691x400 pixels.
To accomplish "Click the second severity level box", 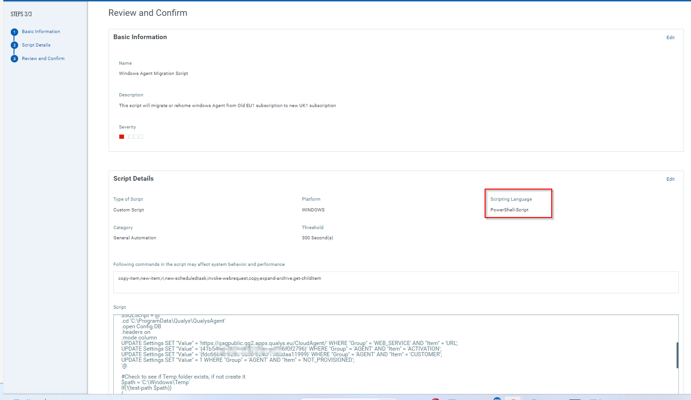I will [x=126, y=137].
